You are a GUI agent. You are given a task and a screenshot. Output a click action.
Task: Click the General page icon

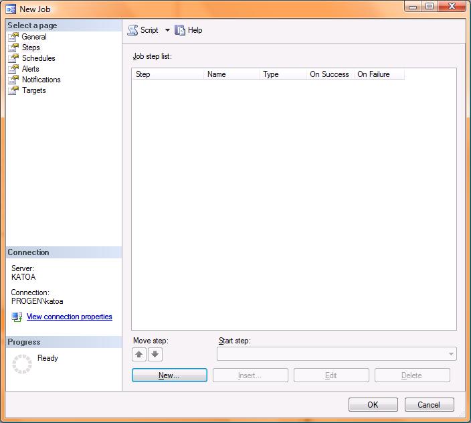13,37
